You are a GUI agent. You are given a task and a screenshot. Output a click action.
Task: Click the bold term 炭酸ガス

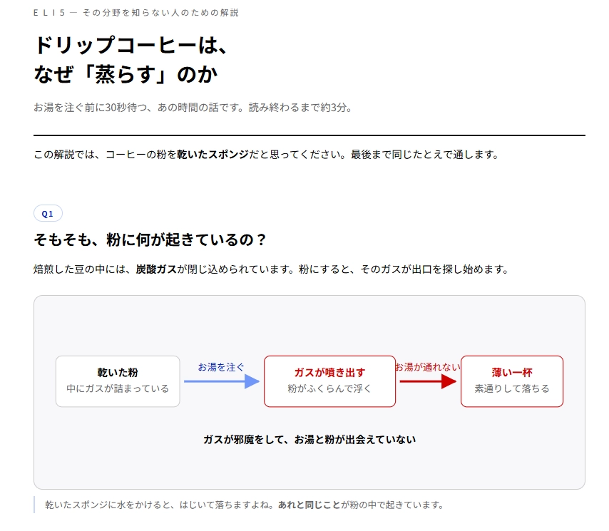(x=156, y=269)
